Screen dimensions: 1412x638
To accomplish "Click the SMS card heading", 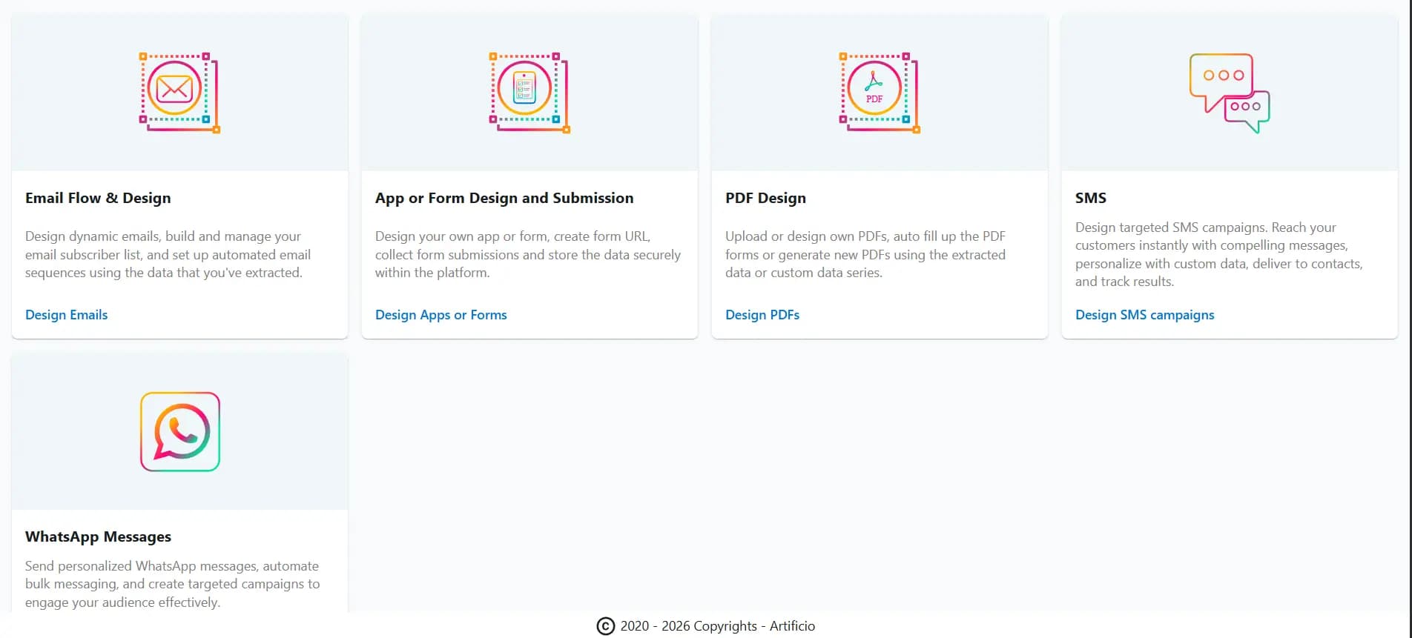I will coord(1090,198).
